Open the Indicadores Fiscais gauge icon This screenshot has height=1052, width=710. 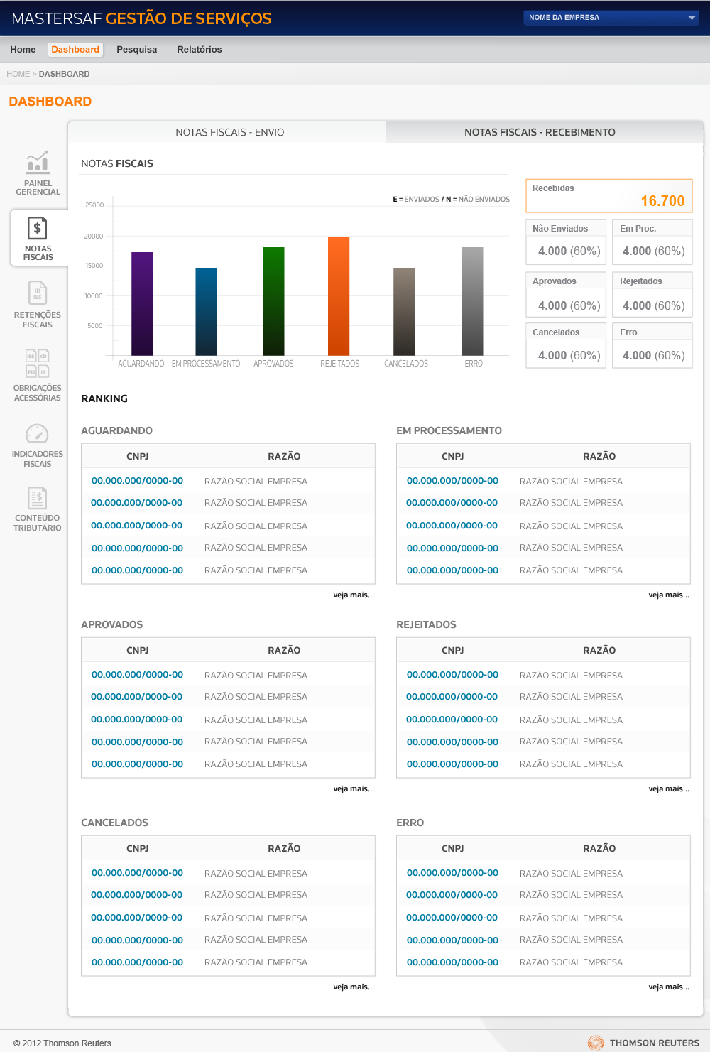[37, 433]
